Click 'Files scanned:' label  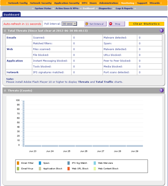click(42, 49)
